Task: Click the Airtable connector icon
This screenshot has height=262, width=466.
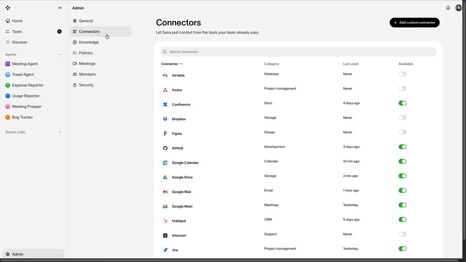Action: pos(165,76)
